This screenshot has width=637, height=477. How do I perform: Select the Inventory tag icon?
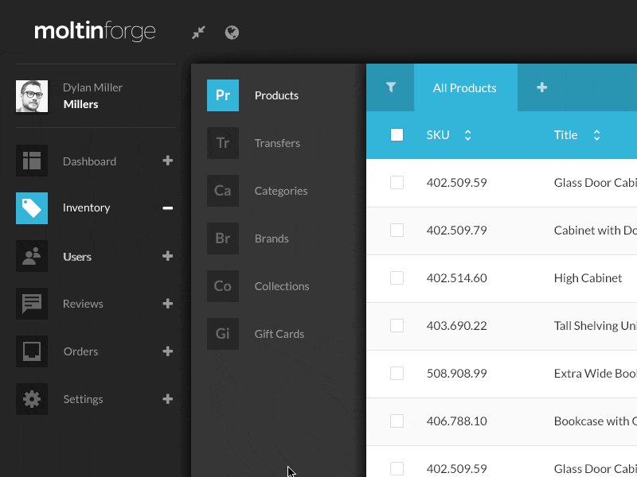pos(32,208)
